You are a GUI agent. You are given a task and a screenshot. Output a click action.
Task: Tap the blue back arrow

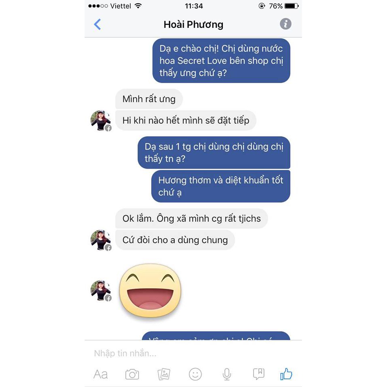click(x=98, y=24)
